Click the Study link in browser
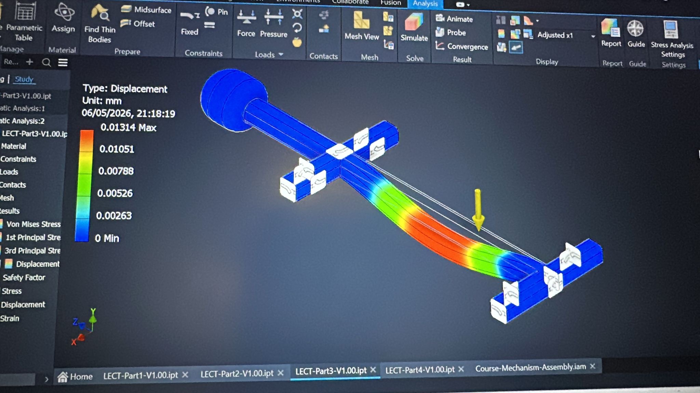The height and width of the screenshot is (393, 700). click(24, 79)
